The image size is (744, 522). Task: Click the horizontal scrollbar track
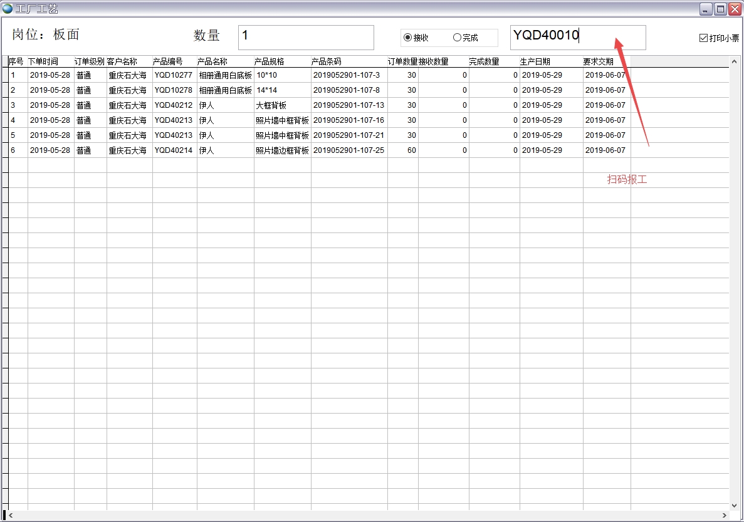(367, 515)
